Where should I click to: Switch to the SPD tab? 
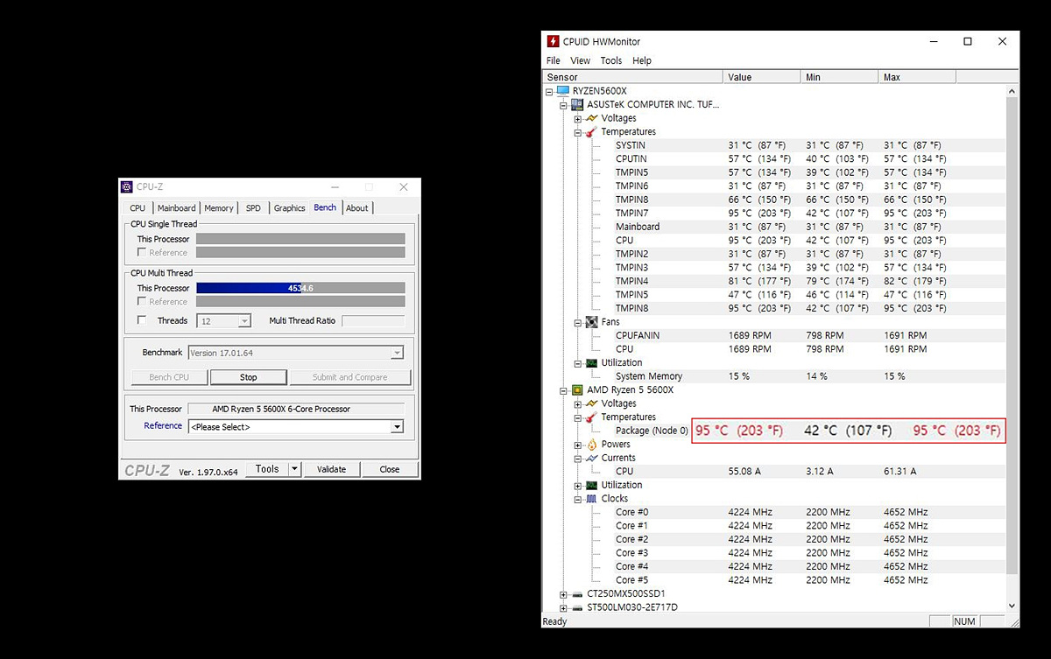(253, 208)
